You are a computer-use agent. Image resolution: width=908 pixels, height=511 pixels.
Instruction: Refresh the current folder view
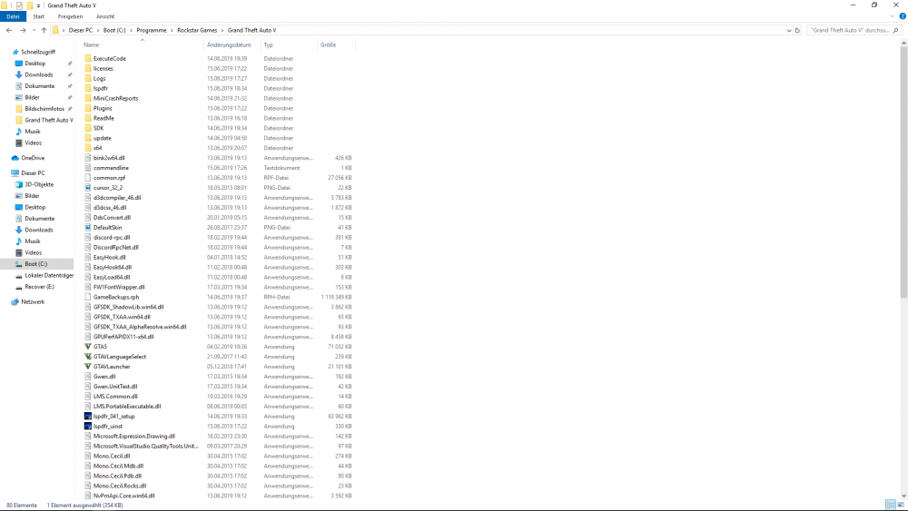(x=797, y=30)
